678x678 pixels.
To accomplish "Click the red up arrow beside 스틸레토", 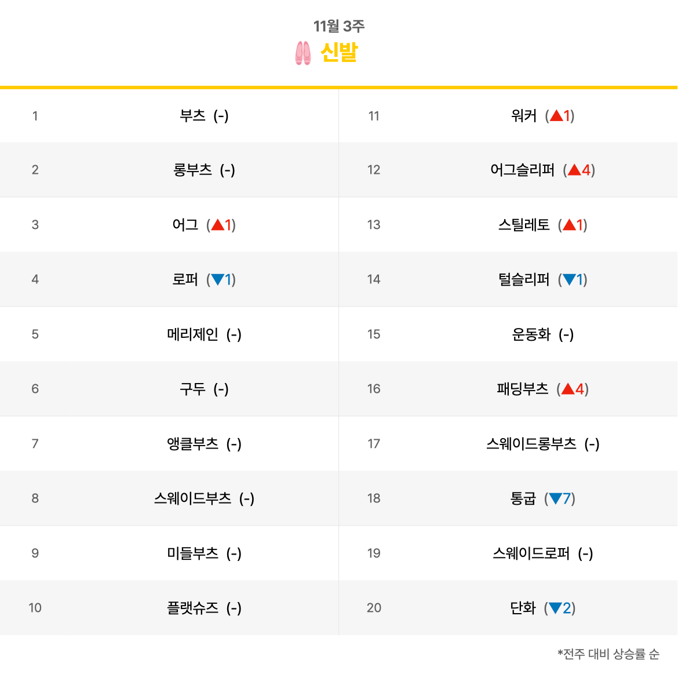I will point(569,225).
